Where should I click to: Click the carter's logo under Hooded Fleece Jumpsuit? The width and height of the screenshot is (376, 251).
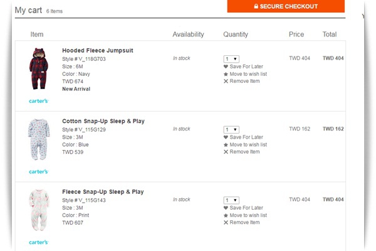[39, 101]
